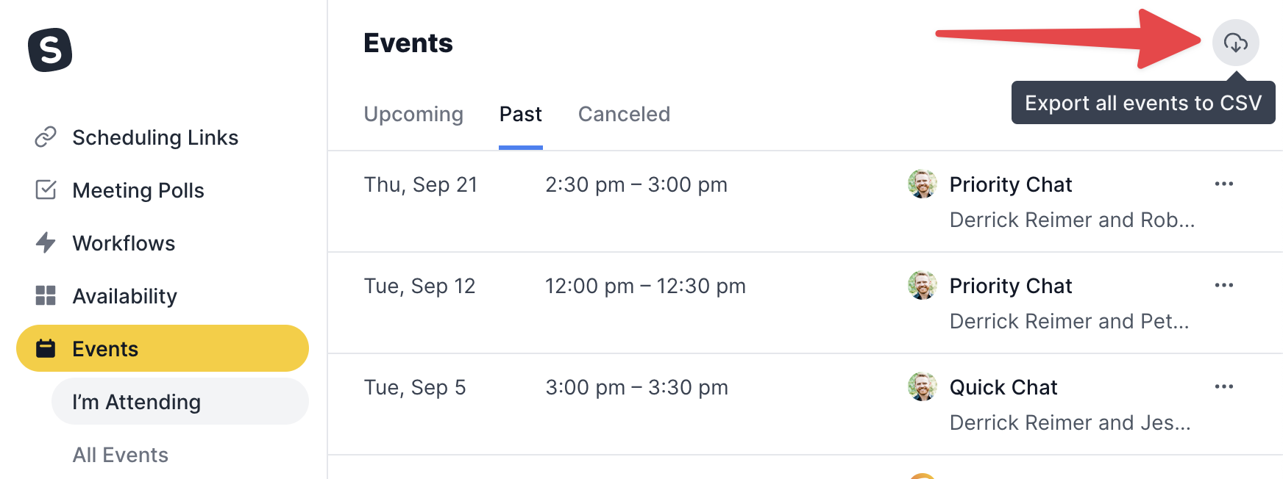Select the Scheduling Links chain icon
1283x479 pixels.
point(46,137)
